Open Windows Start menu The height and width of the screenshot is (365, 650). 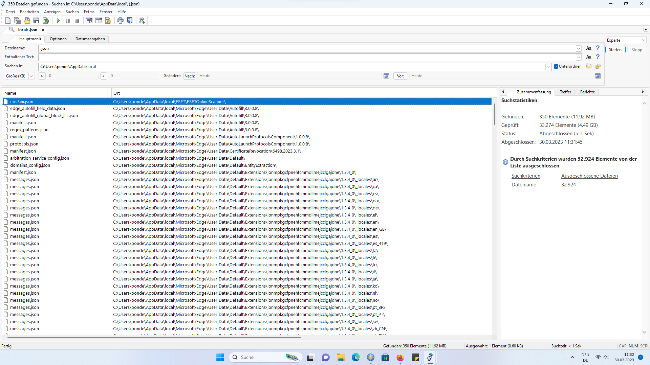220,357
